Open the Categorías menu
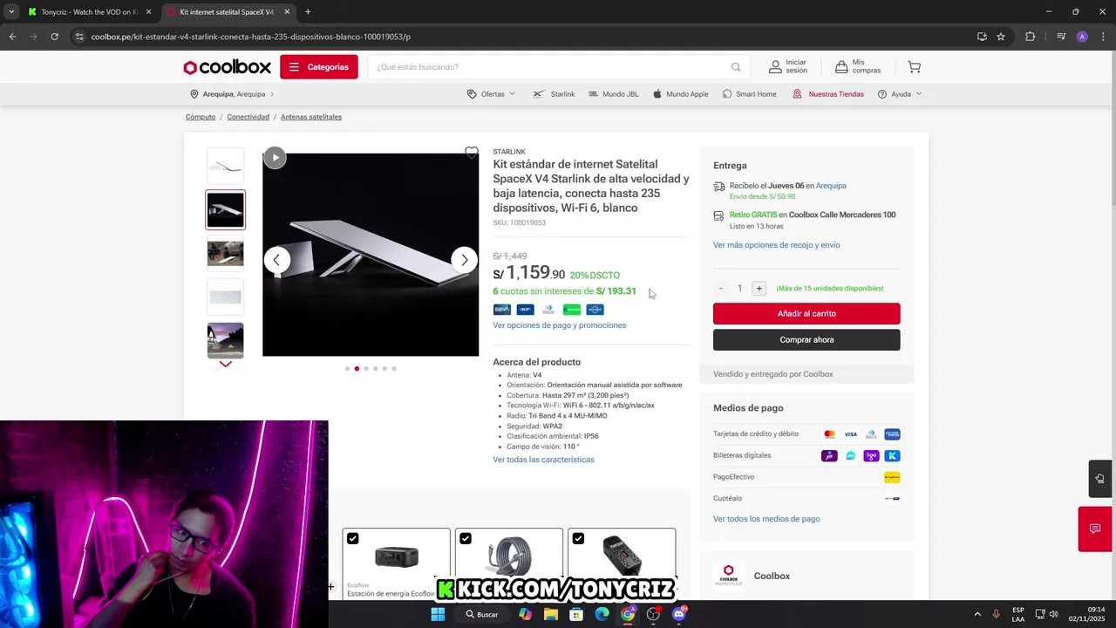The width and height of the screenshot is (1116, 628). click(x=319, y=67)
